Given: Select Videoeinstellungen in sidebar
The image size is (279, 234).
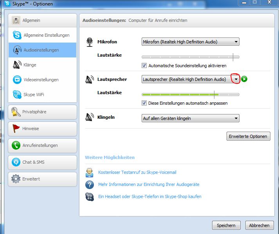Looking at the screenshot, I should point(42,80).
